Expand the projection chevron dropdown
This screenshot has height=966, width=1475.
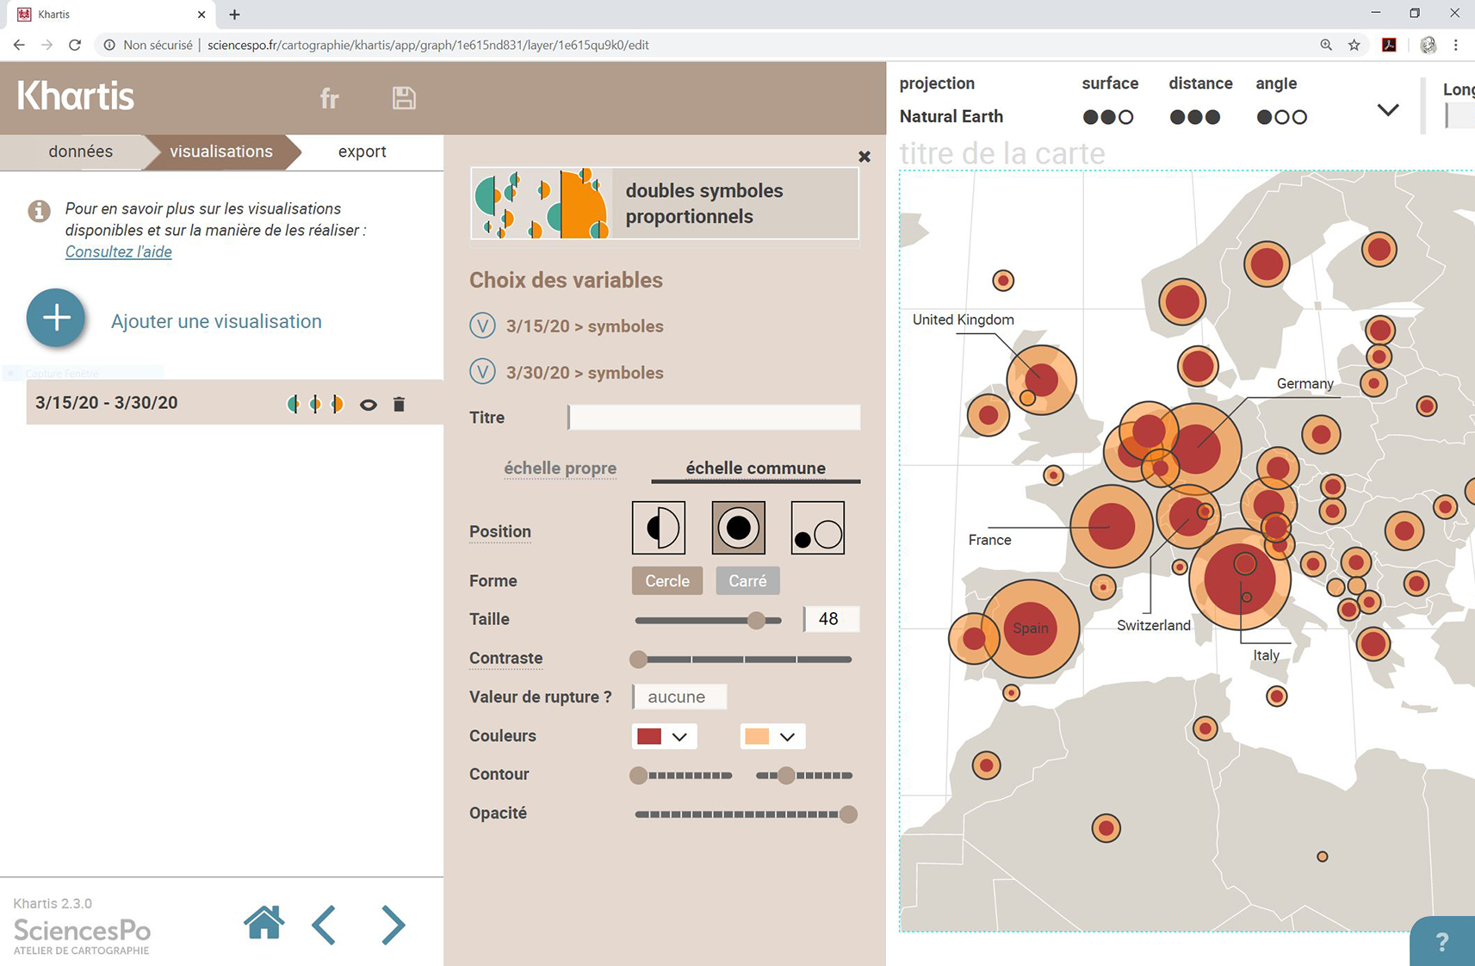pos(1387,110)
